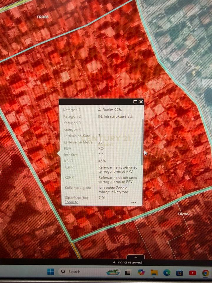212x283 pixels.
Task: Open the Windows Start menu
Action: 50,272
